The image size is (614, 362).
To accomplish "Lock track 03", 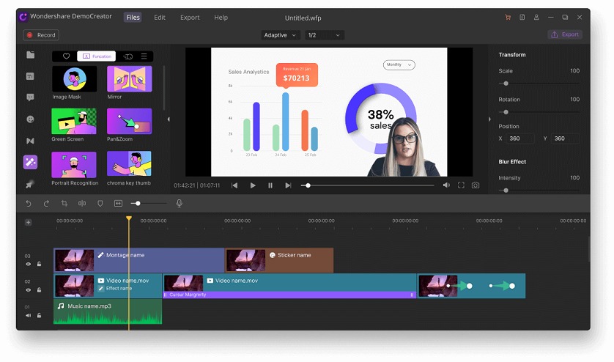I will [39, 264].
